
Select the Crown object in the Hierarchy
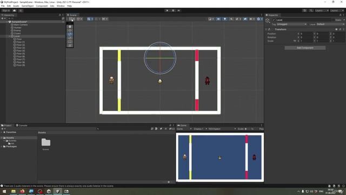tap(17, 34)
